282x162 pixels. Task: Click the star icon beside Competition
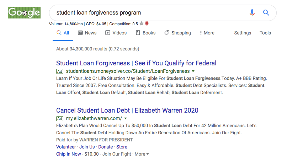142,24
